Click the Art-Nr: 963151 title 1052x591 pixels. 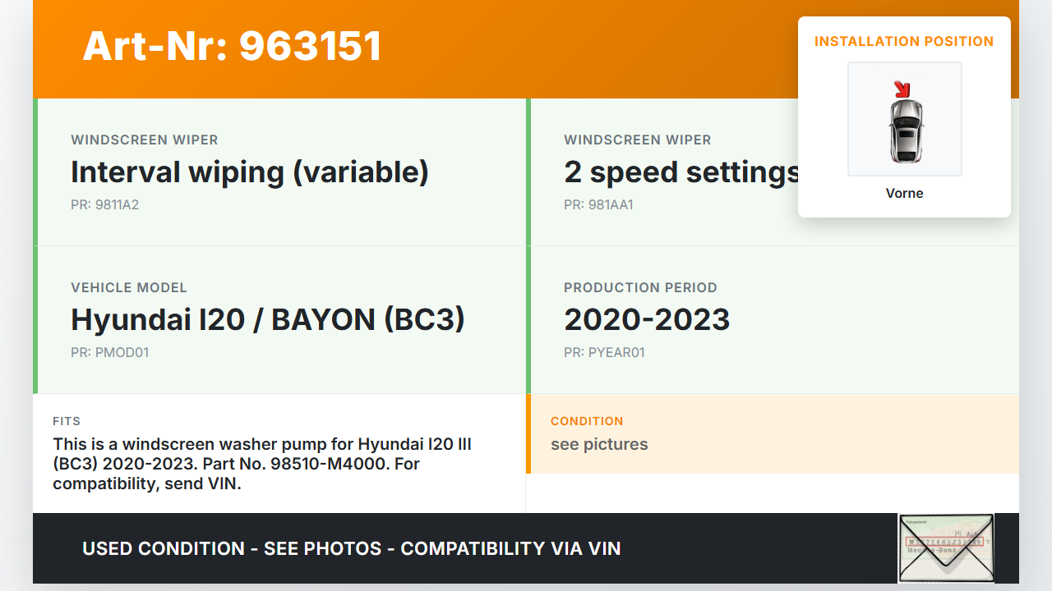(x=232, y=46)
